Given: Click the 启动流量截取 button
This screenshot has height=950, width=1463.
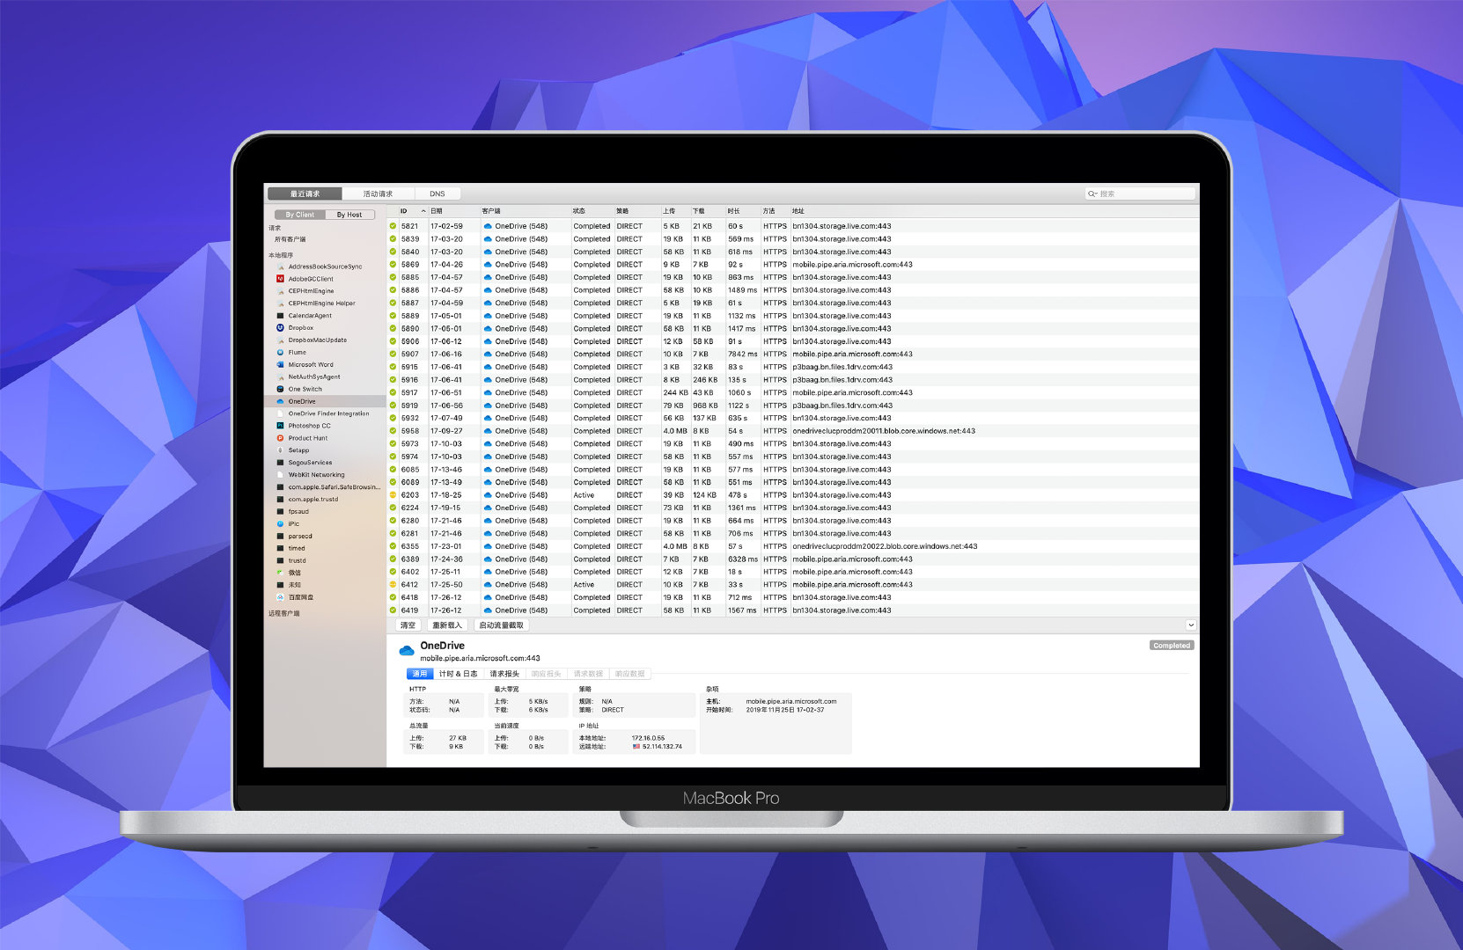Looking at the screenshot, I should tap(501, 625).
